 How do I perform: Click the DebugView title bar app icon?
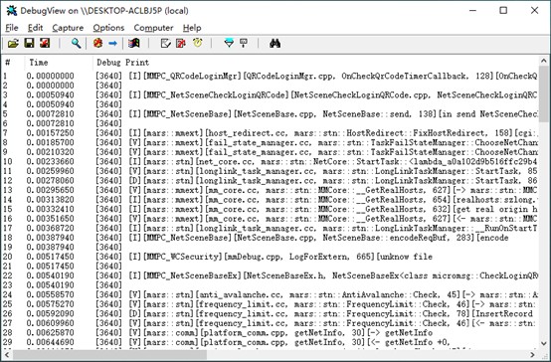[12, 11]
